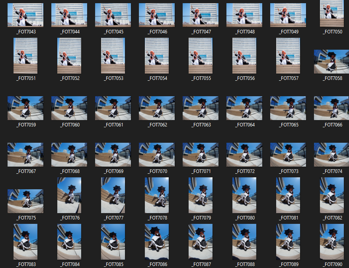
Task: Select thumbnail _FOT7089
Action: (288, 242)
